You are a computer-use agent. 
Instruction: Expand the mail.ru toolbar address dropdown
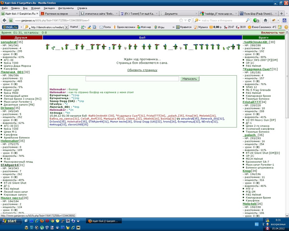point(67,27)
